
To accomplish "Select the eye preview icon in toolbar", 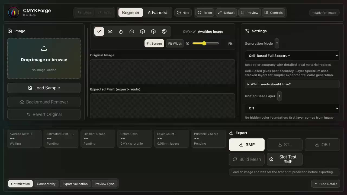I will pos(110,31).
